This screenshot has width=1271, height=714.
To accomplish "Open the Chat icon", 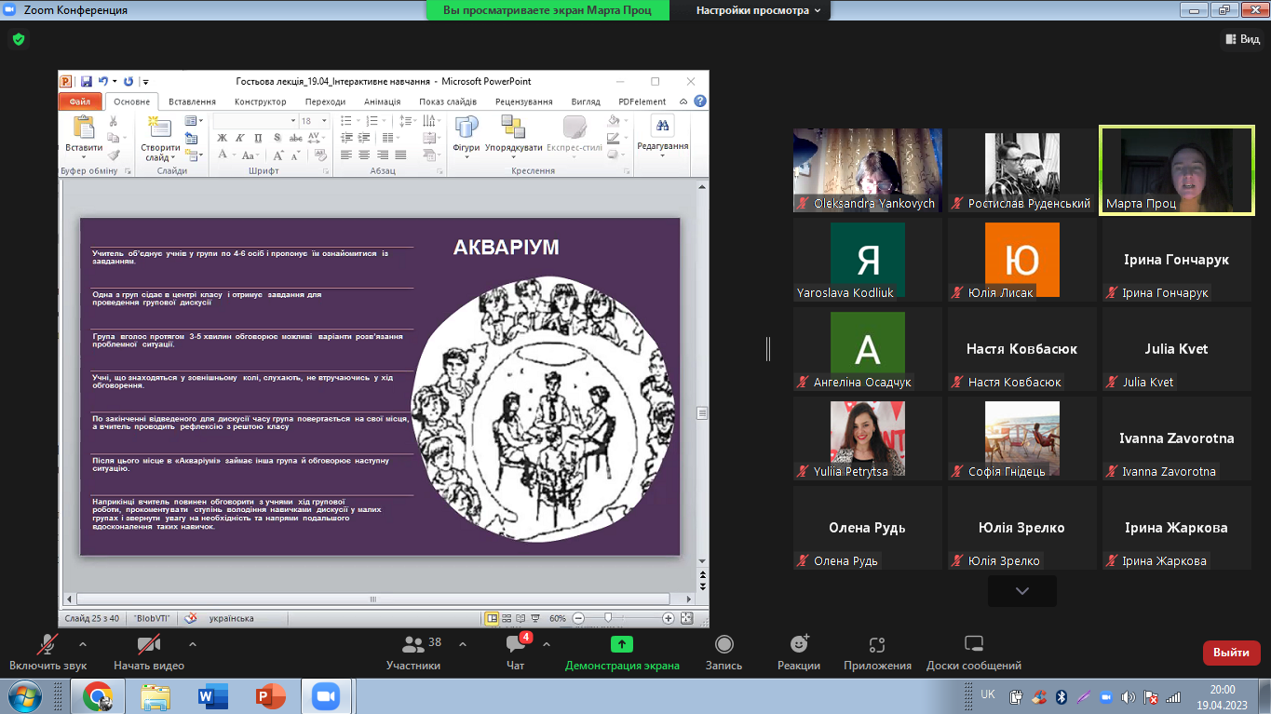I will (x=515, y=645).
